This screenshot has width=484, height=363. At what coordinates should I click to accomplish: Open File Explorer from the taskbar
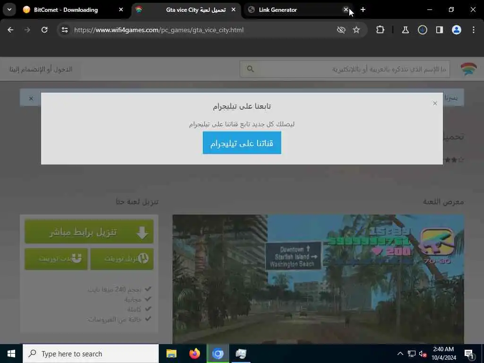pos(171,354)
